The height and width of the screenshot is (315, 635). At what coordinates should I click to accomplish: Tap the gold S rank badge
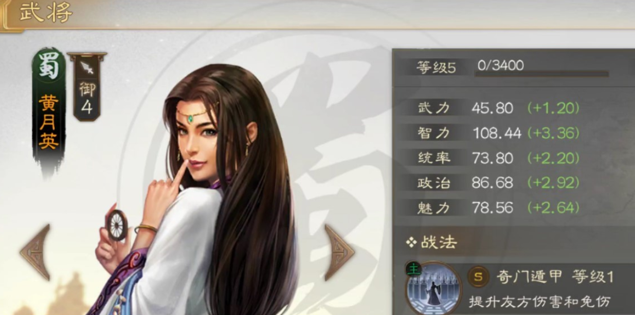478,278
